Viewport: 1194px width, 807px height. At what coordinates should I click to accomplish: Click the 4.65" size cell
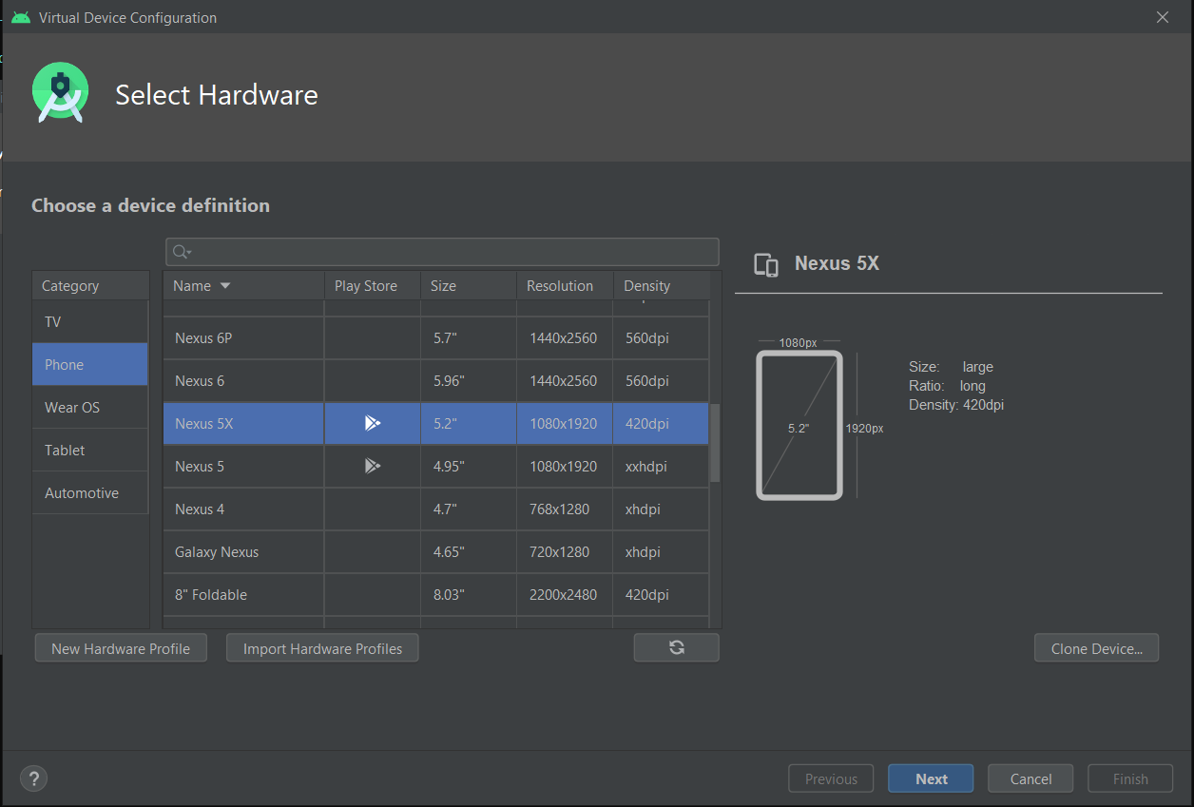coord(469,551)
